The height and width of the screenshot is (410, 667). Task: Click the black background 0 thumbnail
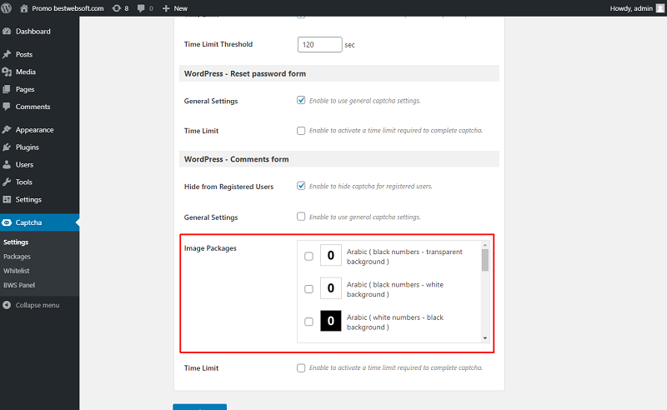[x=330, y=321]
